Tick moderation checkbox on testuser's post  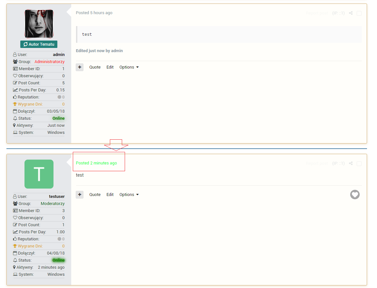click(359, 163)
